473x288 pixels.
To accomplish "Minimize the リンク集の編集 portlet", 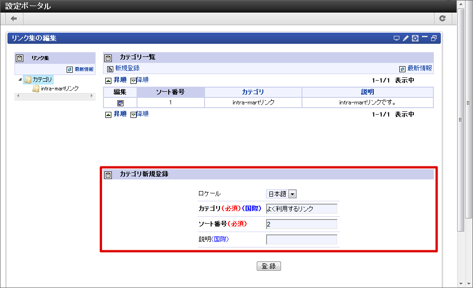I will click(x=425, y=37).
